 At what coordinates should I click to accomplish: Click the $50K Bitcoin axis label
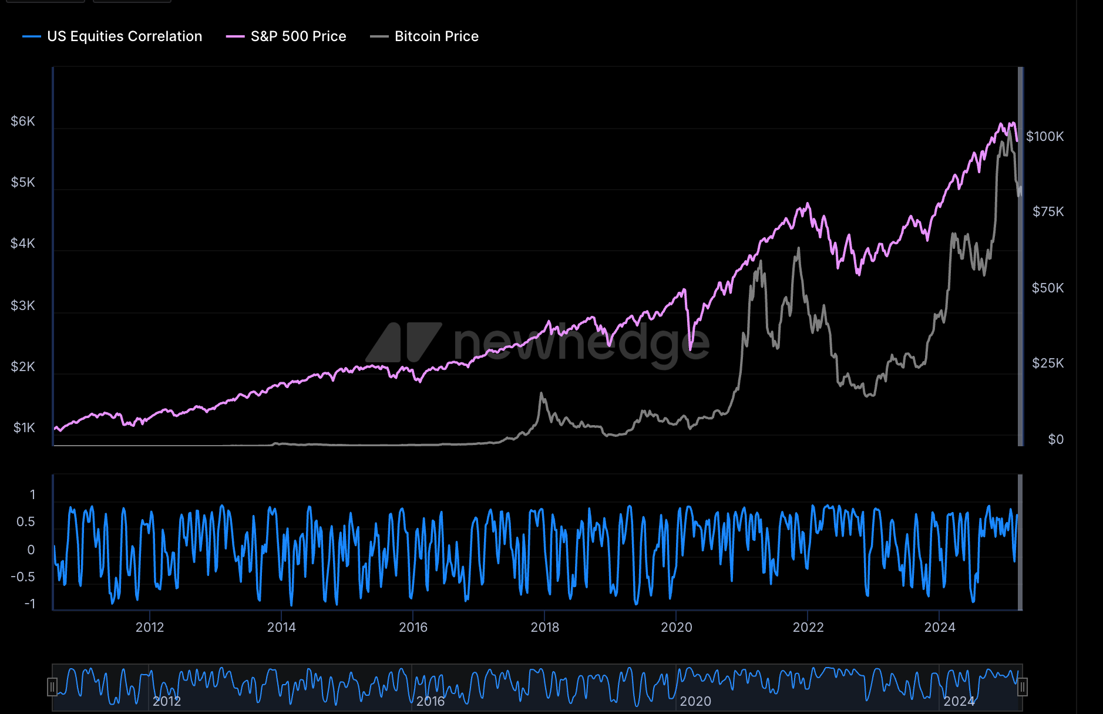tap(1048, 288)
